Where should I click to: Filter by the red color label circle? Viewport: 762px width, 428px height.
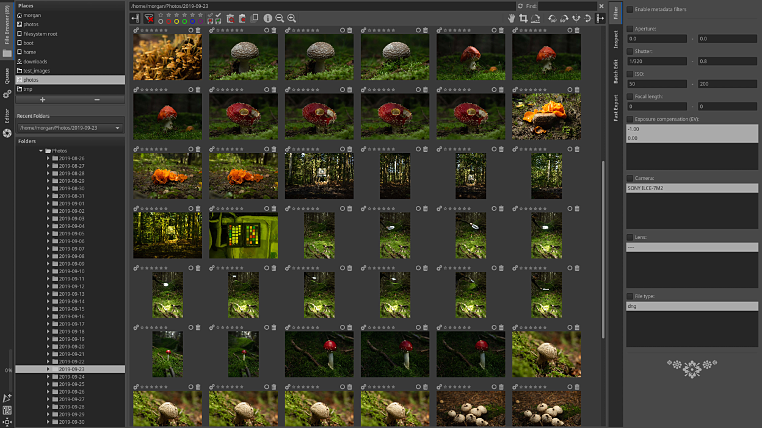(169, 22)
